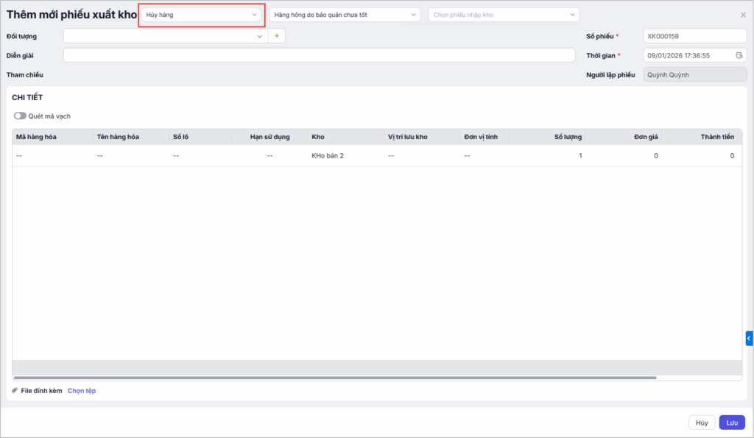Click the Mã hàng hóa column header
This screenshot has height=438, width=754.
pos(52,137)
